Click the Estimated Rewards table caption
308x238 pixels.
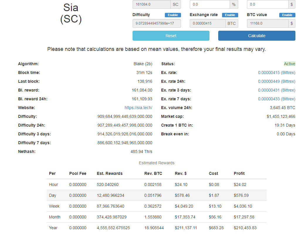point(157,163)
